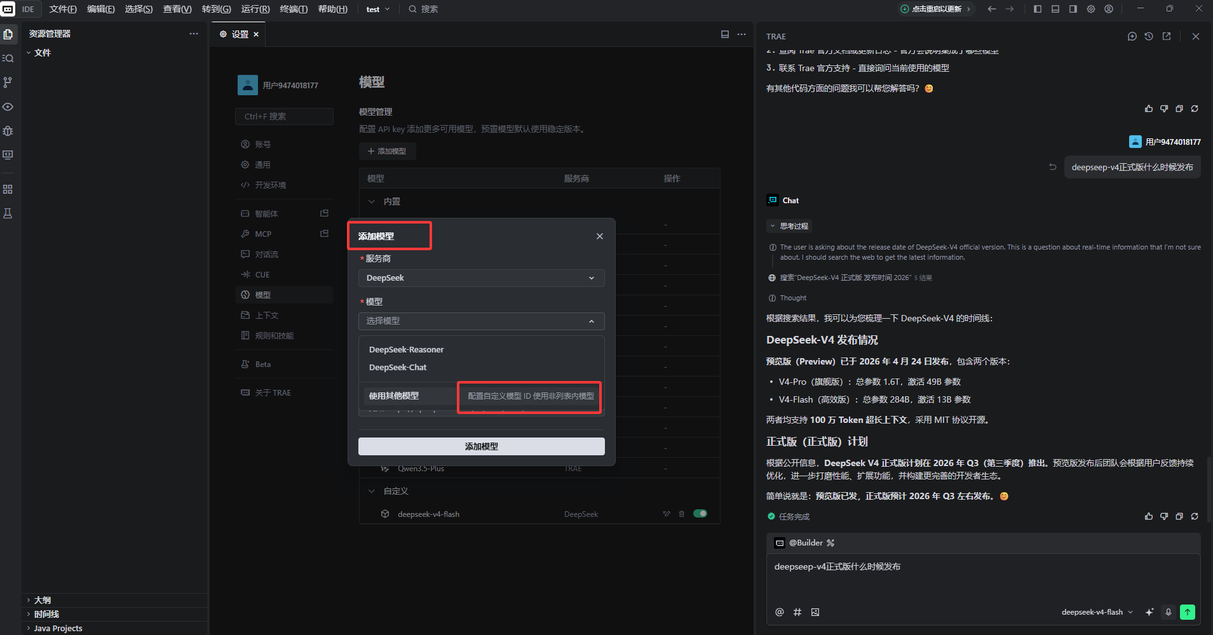Open the 编辑(E) menu
The height and width of the screenshot is (635, 1213).
[101, 10]
